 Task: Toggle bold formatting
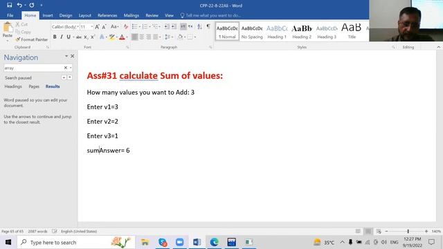tap(55, 37)
